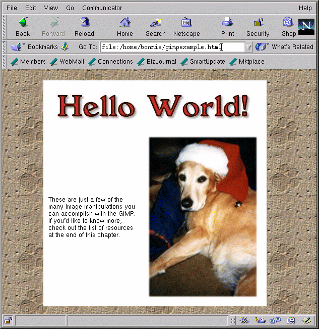Click the Back navigation button
Viewport: 319px width, 329px height.
point(23,27)
